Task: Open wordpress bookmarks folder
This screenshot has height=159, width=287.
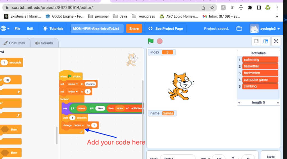Action: (x=143, y=16)
